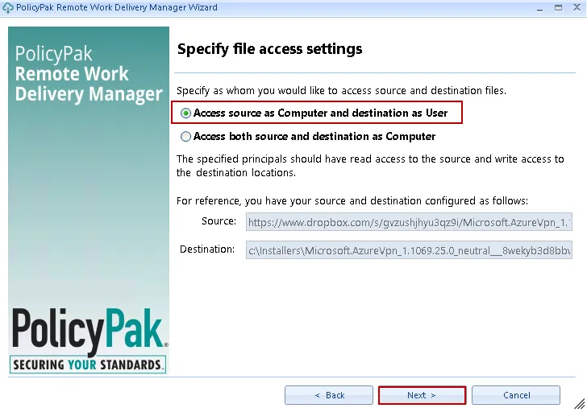Click the 'Source:' field label
The height and width of the screenshot is (412, 587).
click(219, 221)
